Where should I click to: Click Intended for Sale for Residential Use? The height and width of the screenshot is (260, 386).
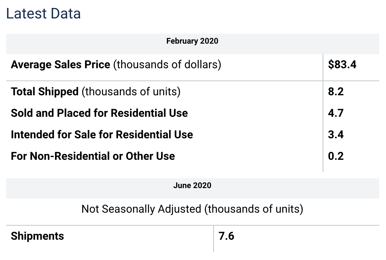[x=102, y=135]
